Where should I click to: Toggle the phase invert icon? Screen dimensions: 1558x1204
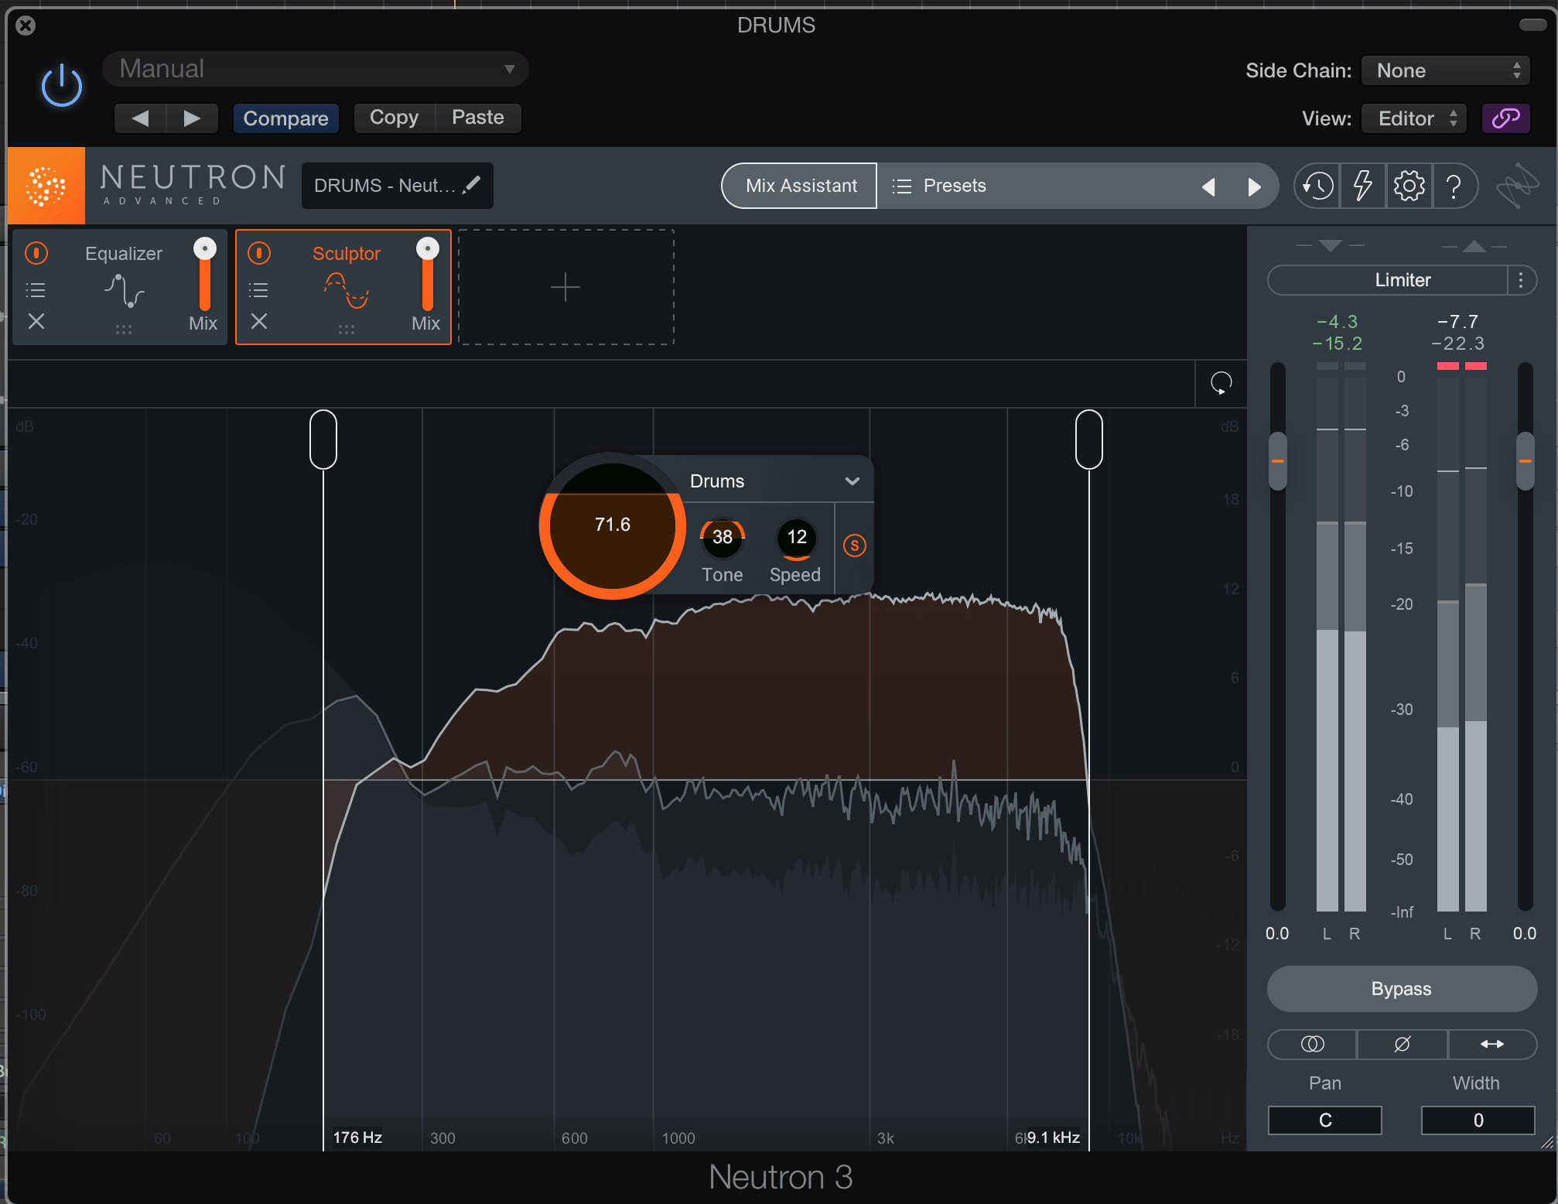click(1402, 1044)
